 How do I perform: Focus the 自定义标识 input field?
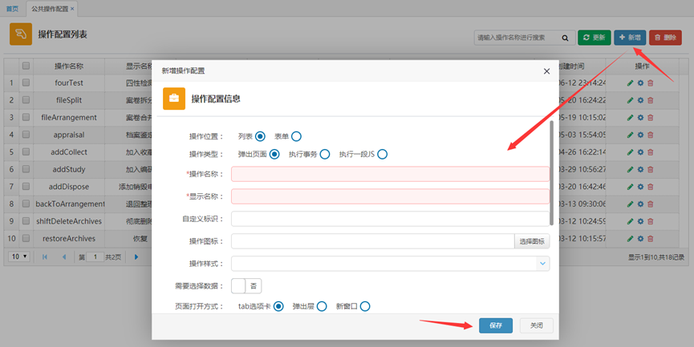391,219
